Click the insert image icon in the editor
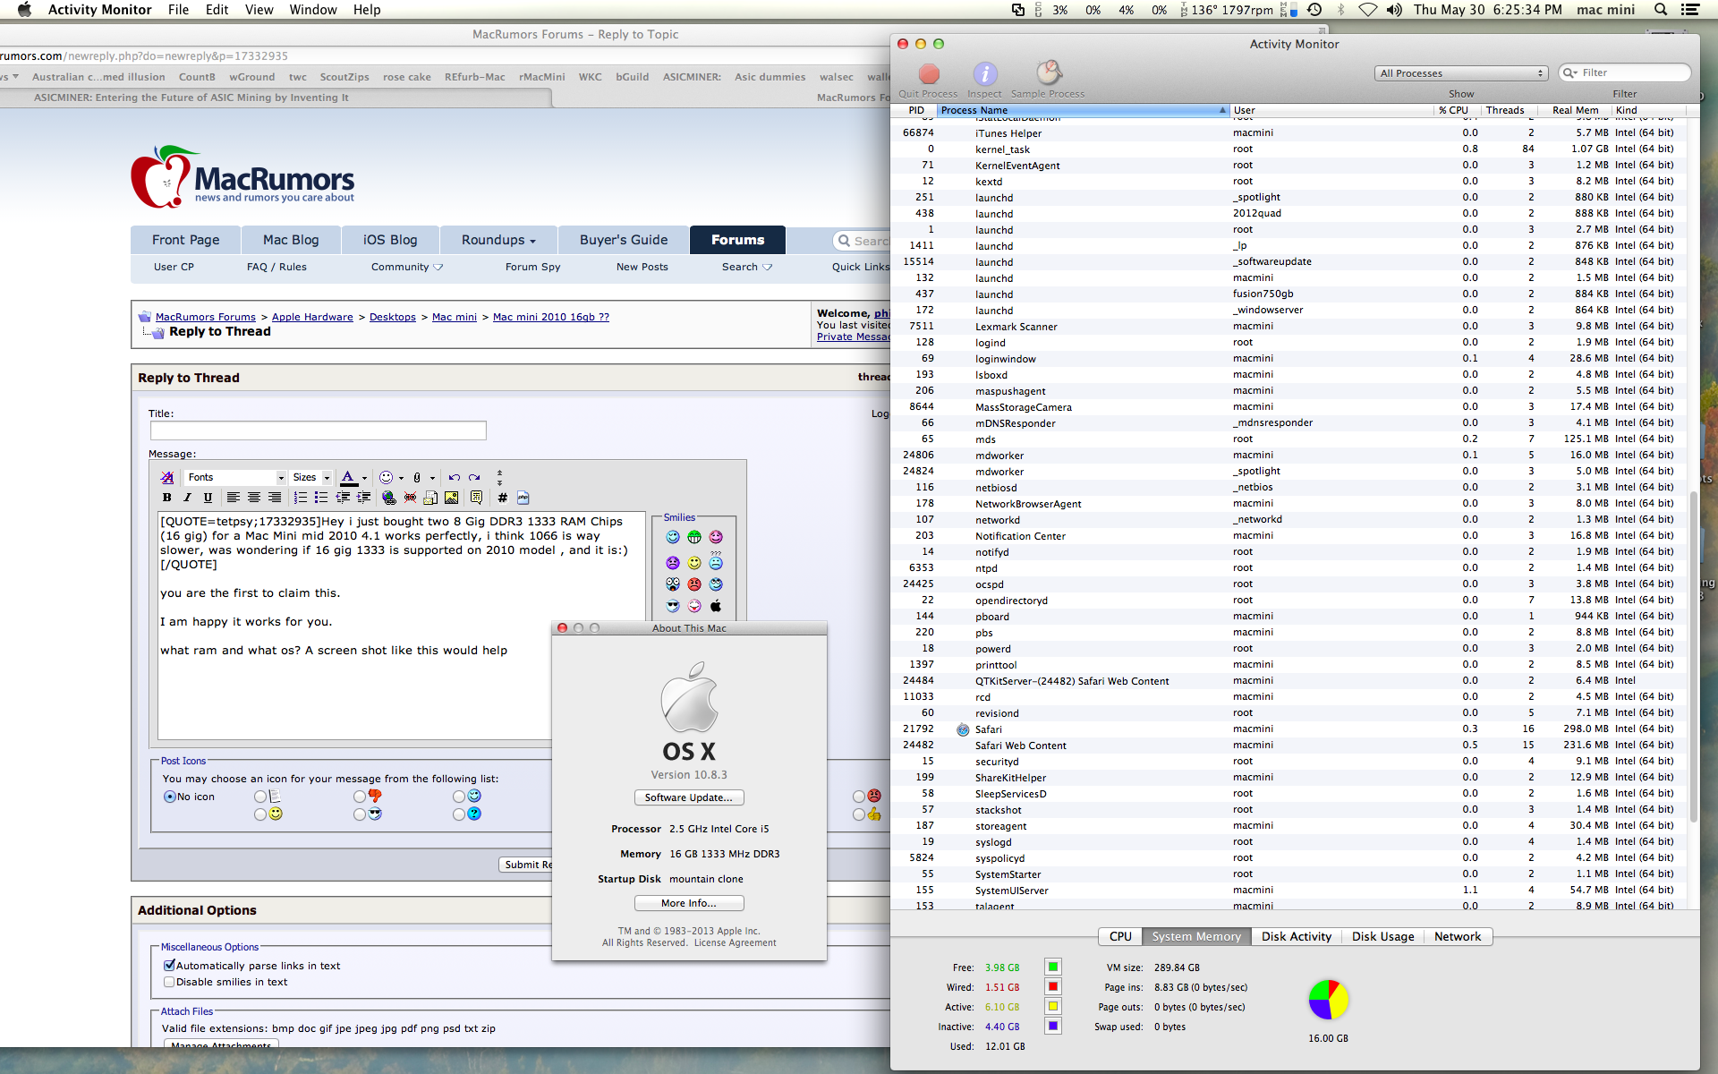The width and height of the screenshot is (1718, 1074). point(451,498)
